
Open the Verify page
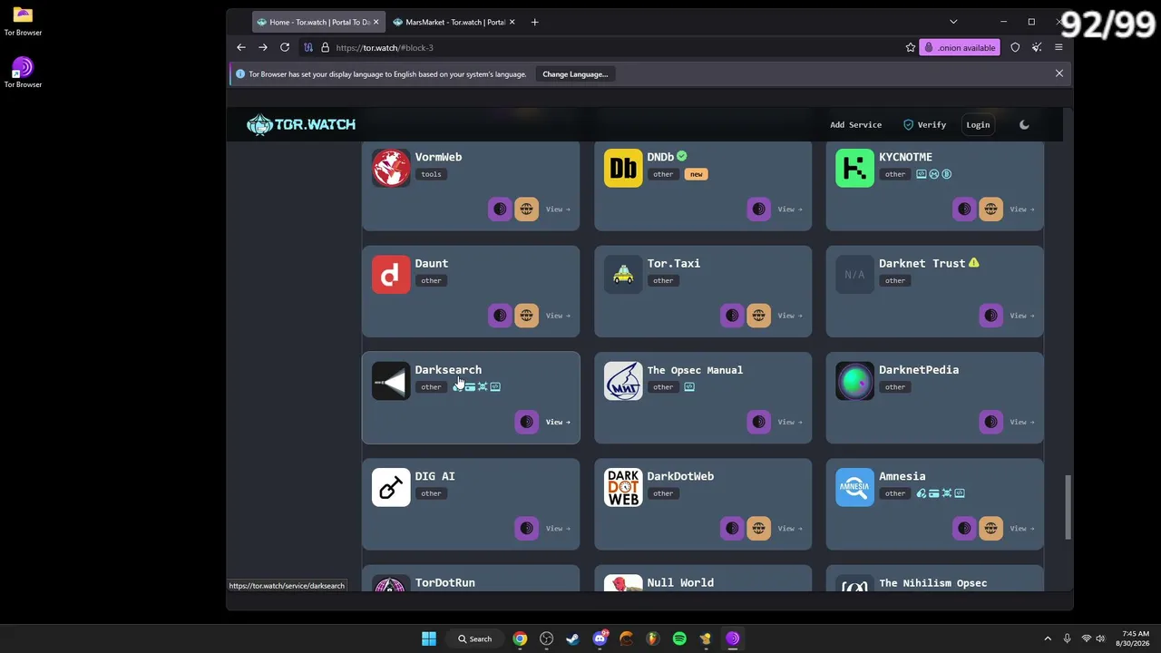tap(924, 125)
